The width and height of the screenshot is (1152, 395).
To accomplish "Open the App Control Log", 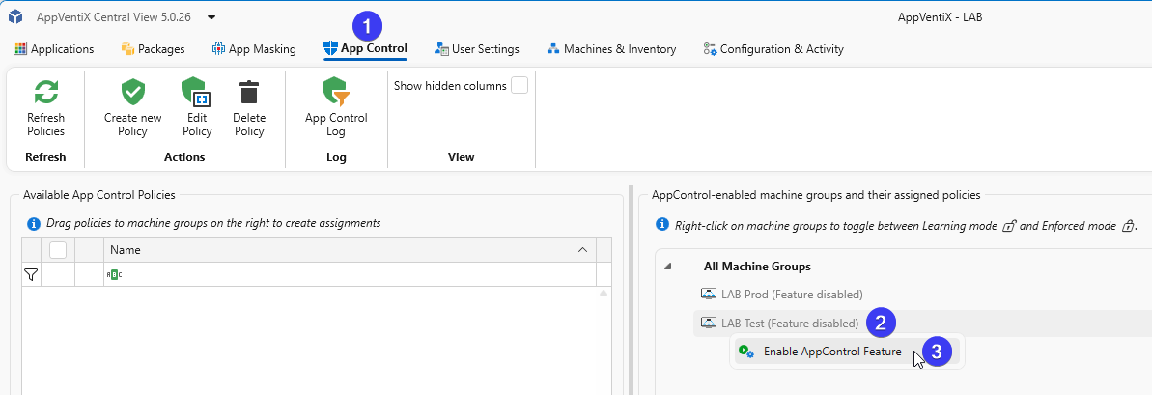I will (336, 109).
